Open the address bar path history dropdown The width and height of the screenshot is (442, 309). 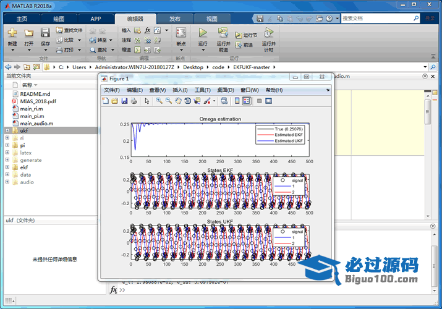click(425, 67)
